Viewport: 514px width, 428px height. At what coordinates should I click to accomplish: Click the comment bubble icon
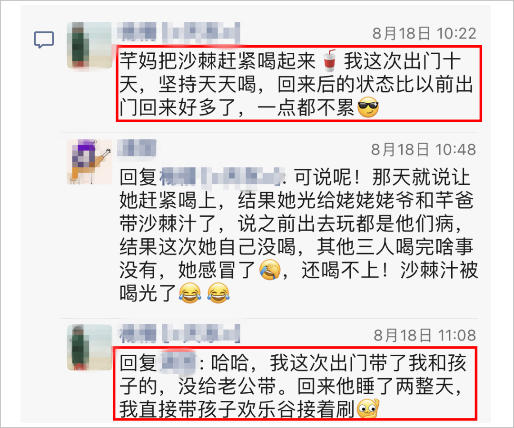pyautogui.click(x=44, y=39)
